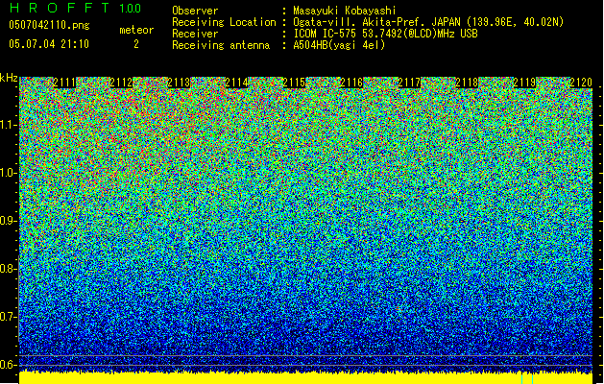The height and width of the screenshot is (384, 604).
Task: Click the HROFFT 1.0.0 title text
Action: 75,8
